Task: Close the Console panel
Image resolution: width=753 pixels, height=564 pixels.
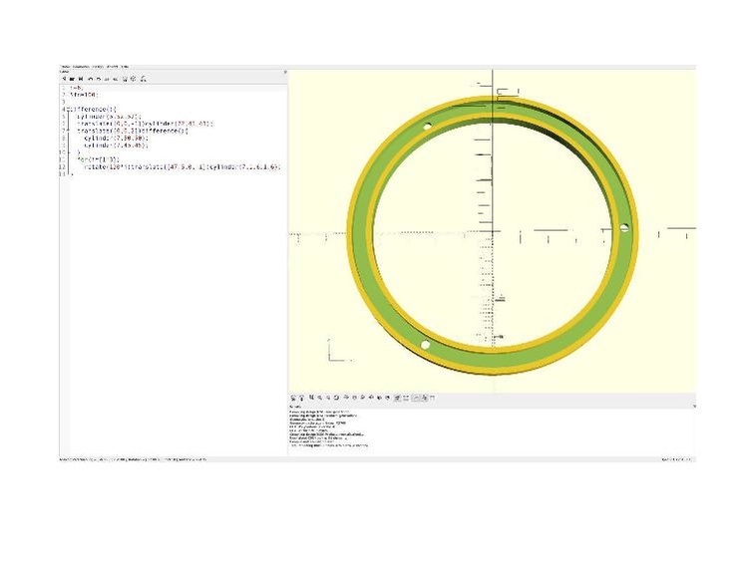Action: pyautogui.click(x=692, y=407)
